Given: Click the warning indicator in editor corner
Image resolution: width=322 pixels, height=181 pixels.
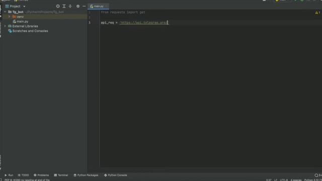Looking at the screenshot, I should point(317,13).
